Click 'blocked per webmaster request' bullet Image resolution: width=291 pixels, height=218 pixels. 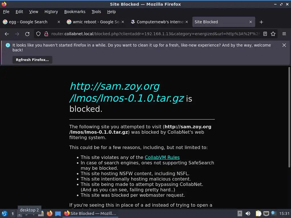click(x=133, y=195)
